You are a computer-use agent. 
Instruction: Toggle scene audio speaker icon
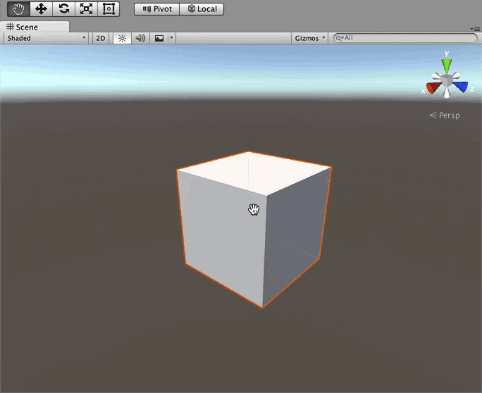(x=140, y=38)
